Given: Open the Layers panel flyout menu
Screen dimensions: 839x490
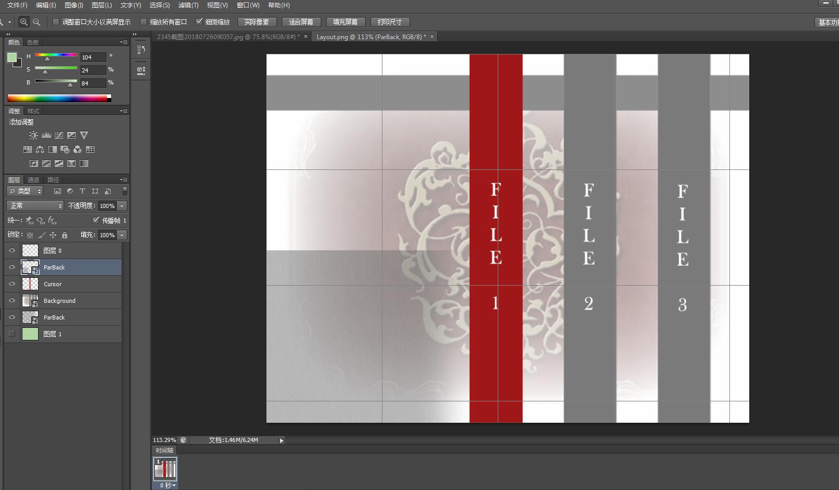Looking at the screenshot, I should point(124,179).
